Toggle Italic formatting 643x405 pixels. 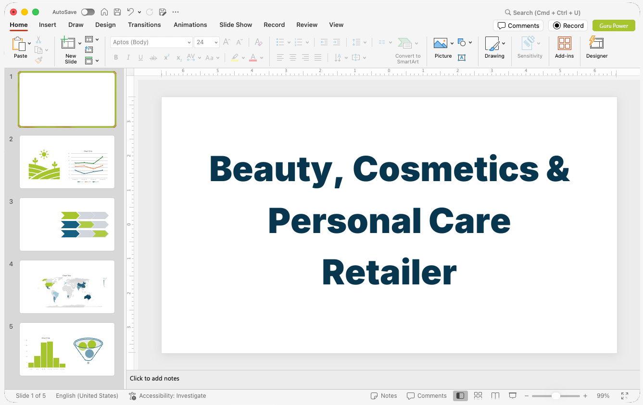[x=128, y=58]
